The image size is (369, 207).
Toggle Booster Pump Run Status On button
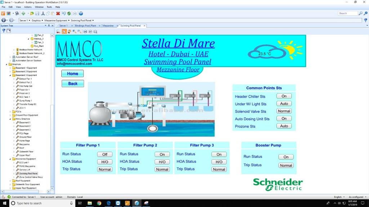point(286,157)
